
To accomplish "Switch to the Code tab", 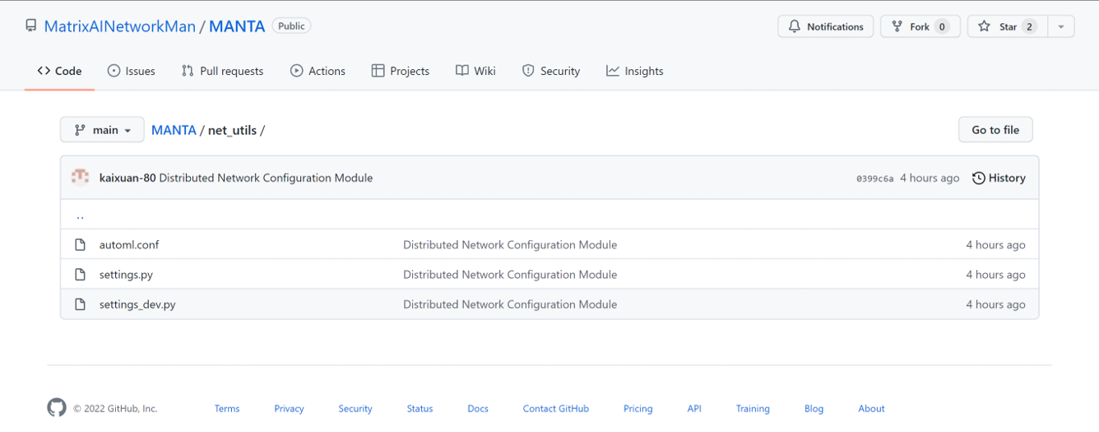I will (x=59, y=71).
